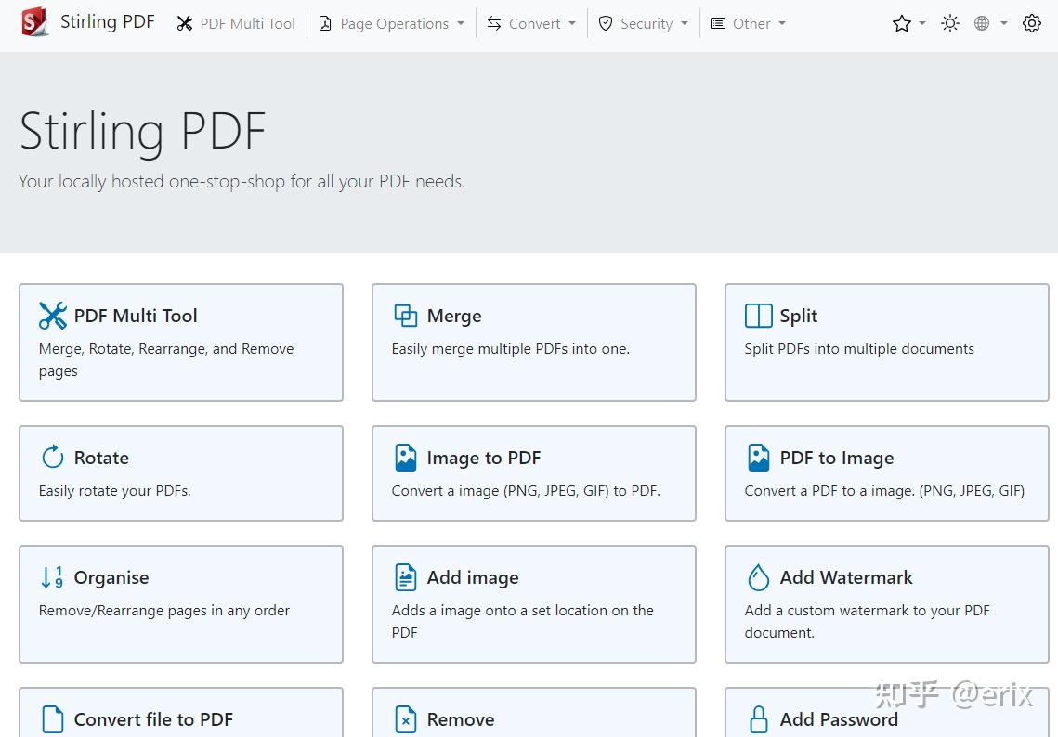The width and height of the screenshot is (1058, 737).
Task: Click the Split tool icon
Action: click(x=757, y=316)
